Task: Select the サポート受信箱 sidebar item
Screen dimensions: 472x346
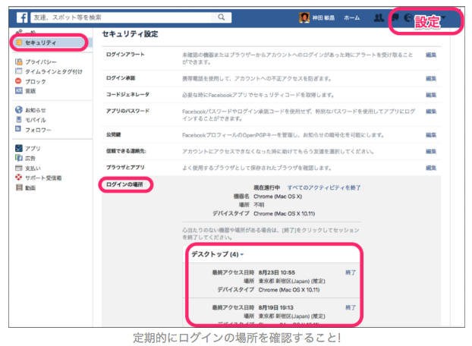Action: 43,178
